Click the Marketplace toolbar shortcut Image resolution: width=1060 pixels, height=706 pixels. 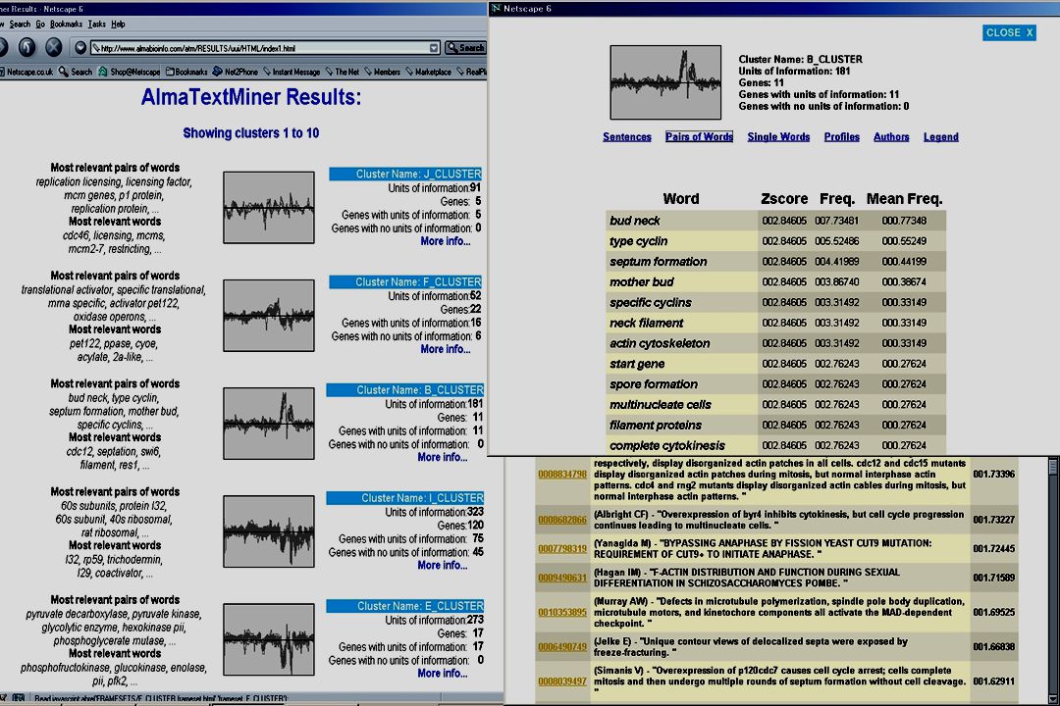pyautogui.click(x=429, y=72)
